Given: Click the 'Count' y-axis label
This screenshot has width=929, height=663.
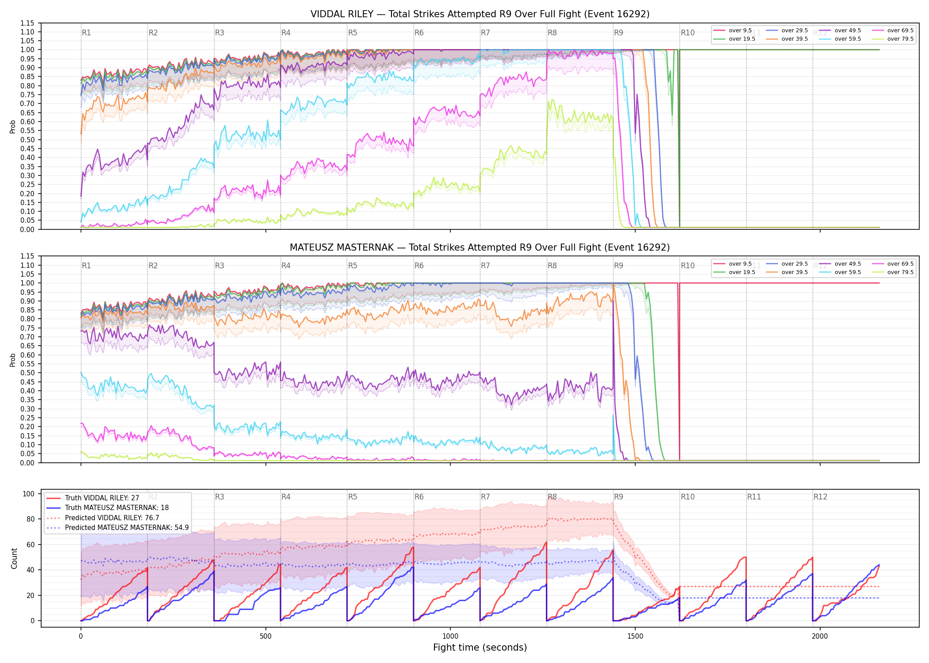Looking at the screenshot, I should [x=14, y=558].
